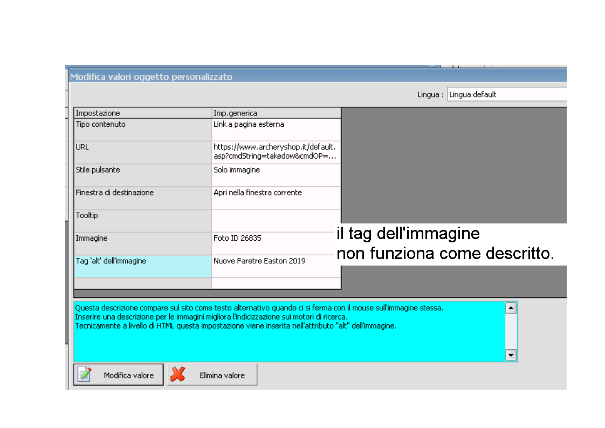Click the Modifica valore button

119,375
